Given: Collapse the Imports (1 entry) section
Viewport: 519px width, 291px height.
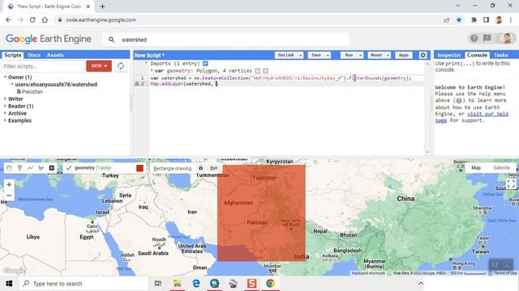Looking at the screenshot, I should click(x=146, y=63).
